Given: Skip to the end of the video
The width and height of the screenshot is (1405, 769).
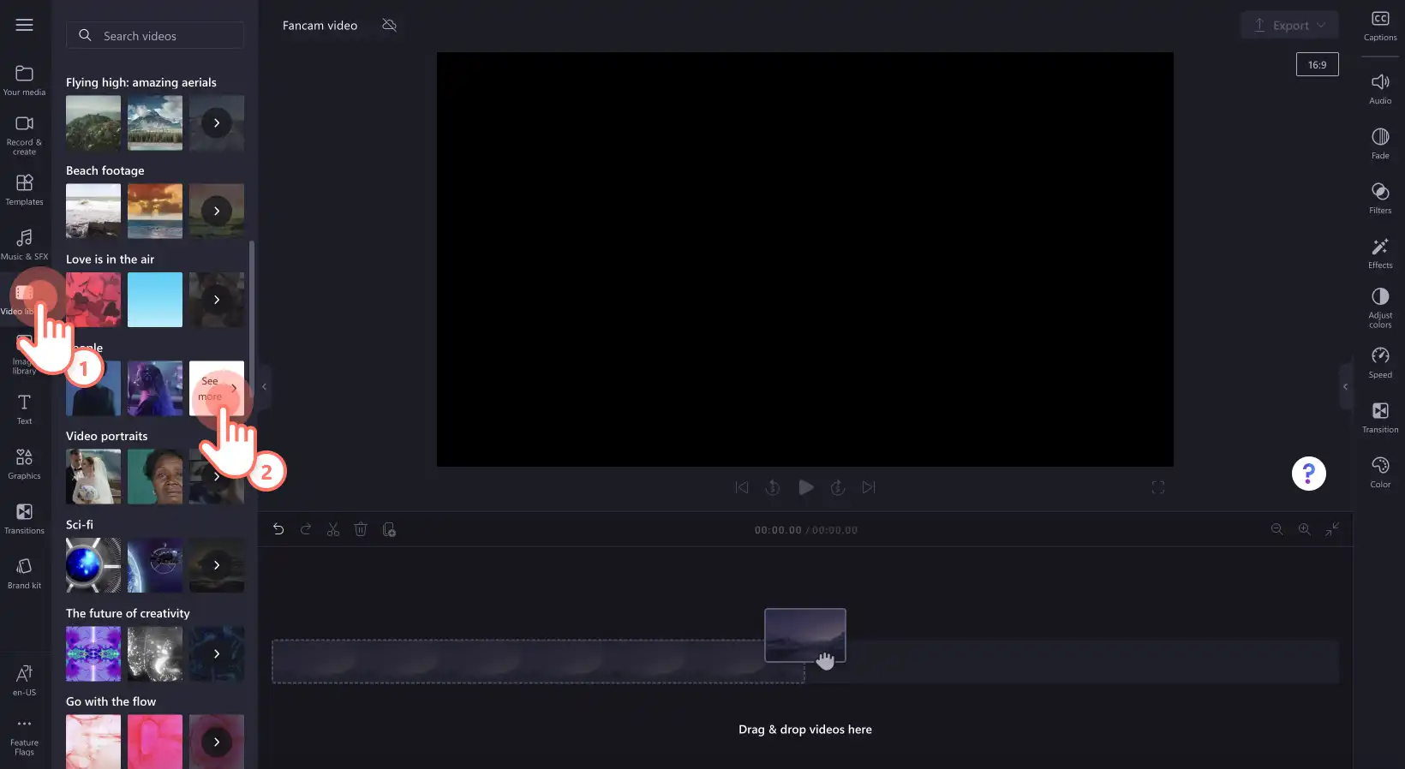Looking at the screenshot, I should (869, 487).
